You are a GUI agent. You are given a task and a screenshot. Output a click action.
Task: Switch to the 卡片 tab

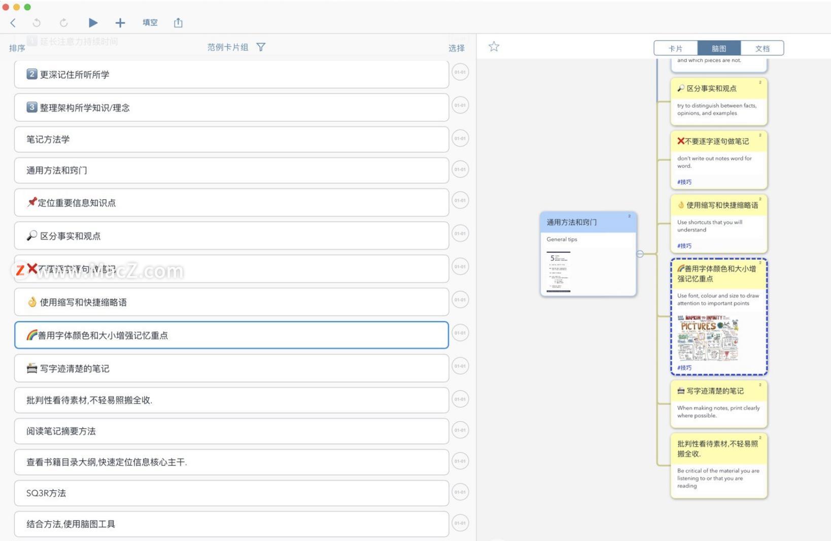[x=675, y=49]
